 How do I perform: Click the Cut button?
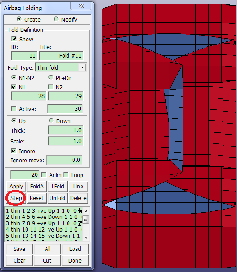point(47,261)
